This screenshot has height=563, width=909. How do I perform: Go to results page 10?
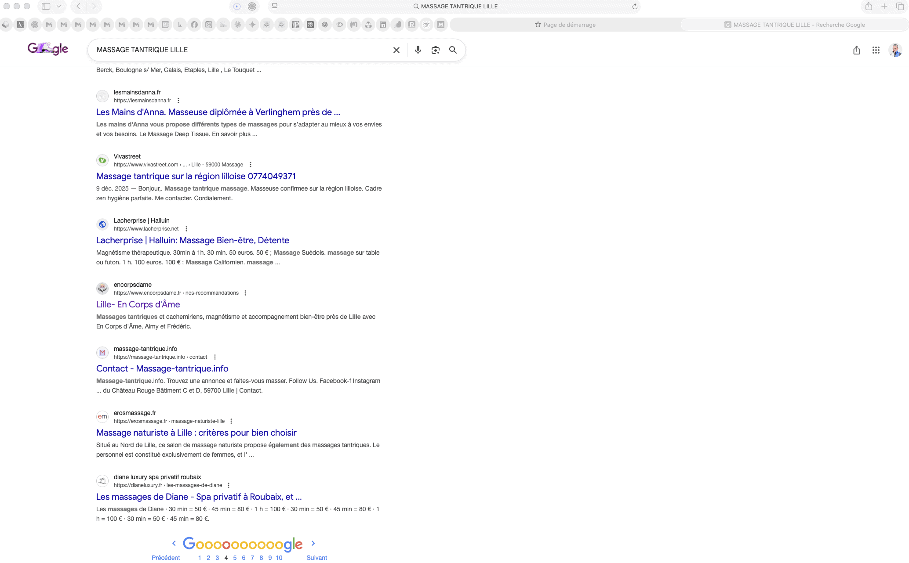[x=279, y=558]
